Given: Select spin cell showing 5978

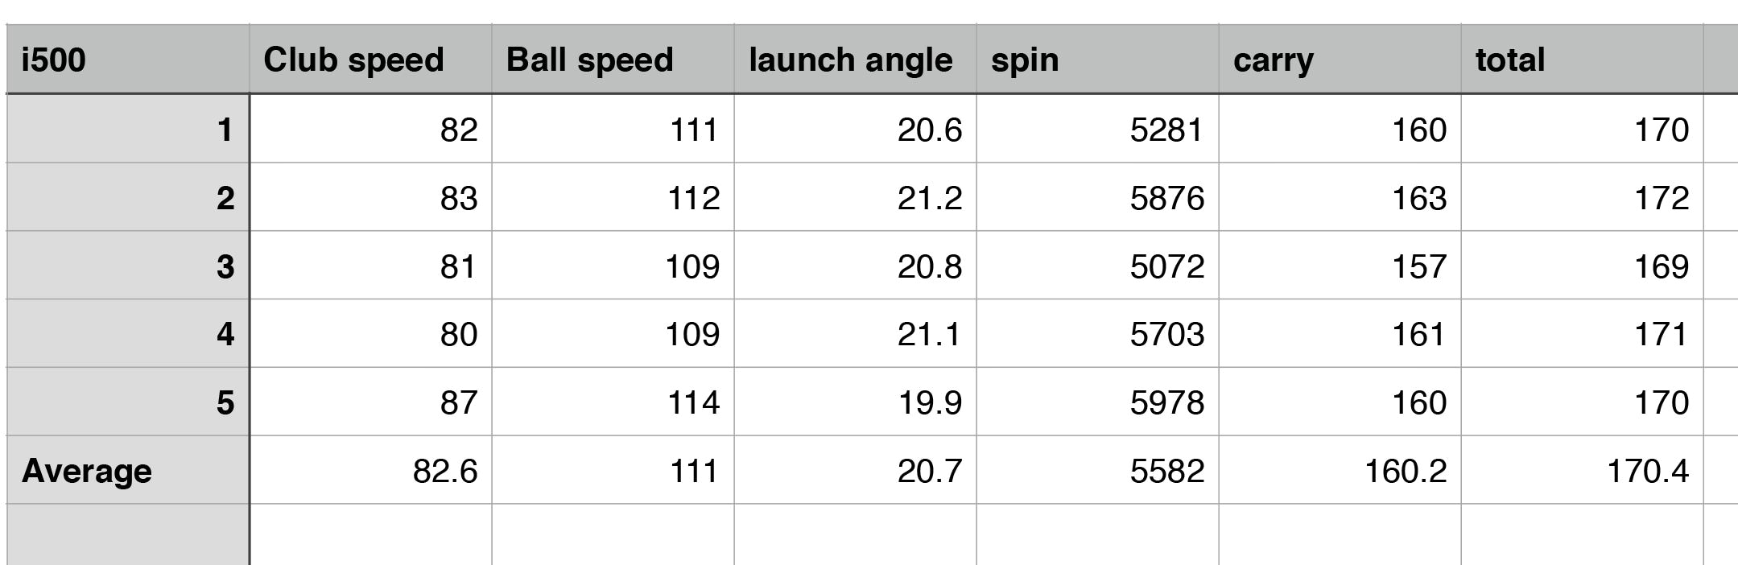Looking at the screenshot, I should (1097, 402).
